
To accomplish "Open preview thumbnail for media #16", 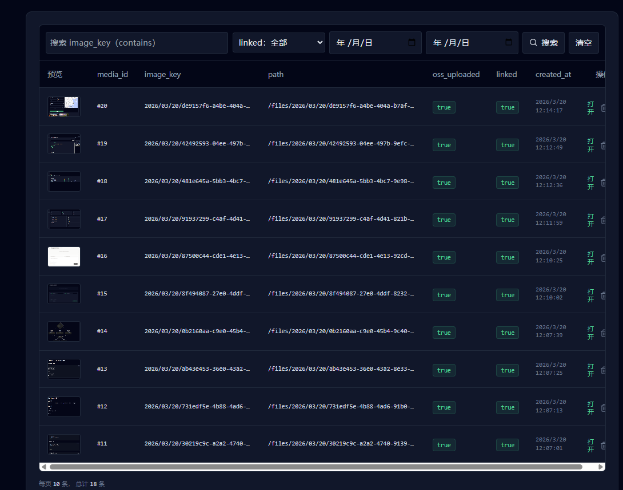I will 64,257.
